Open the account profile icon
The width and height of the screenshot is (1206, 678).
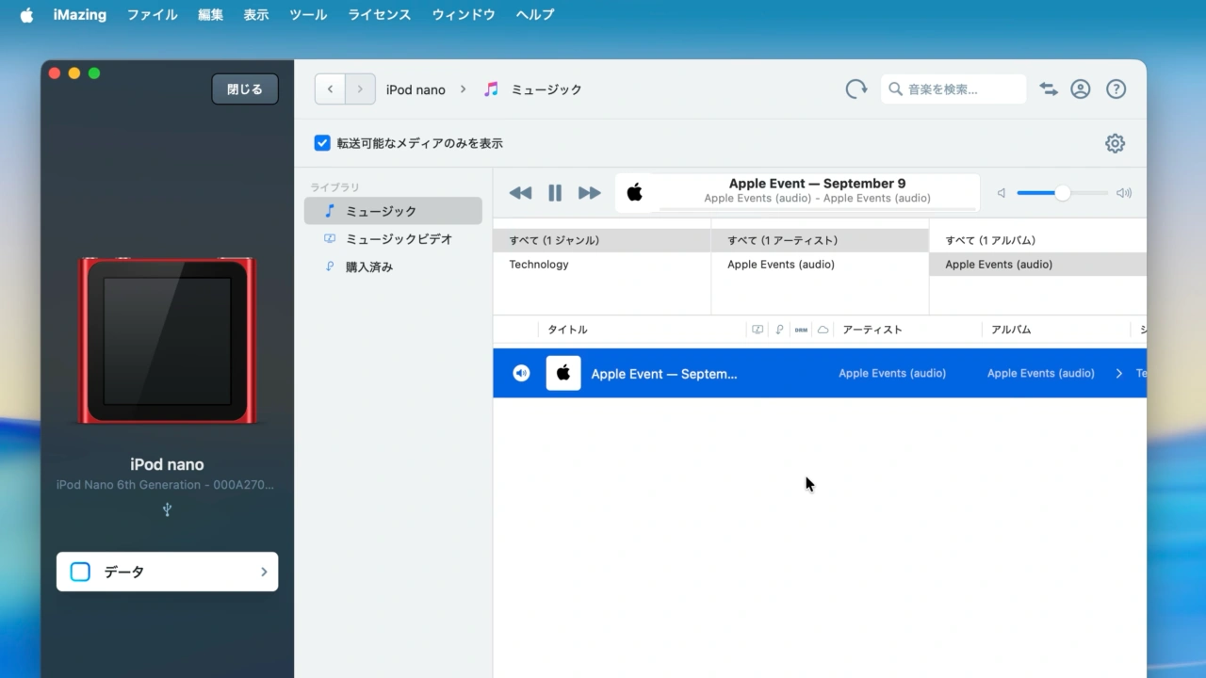[1081, 89]
